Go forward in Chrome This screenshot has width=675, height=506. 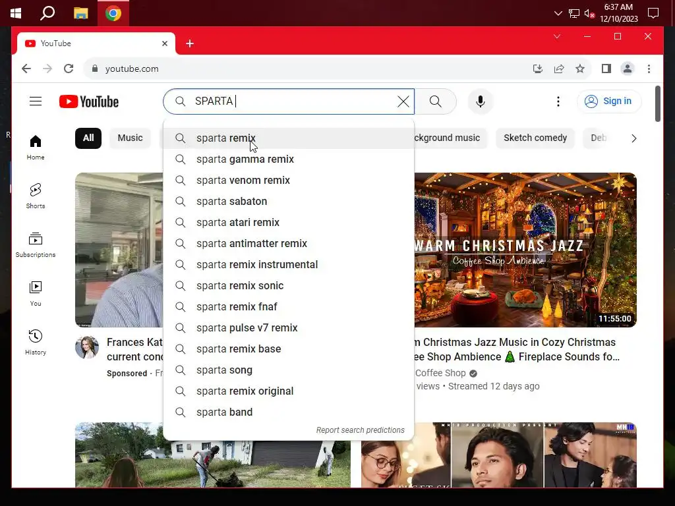click(47, 69)
